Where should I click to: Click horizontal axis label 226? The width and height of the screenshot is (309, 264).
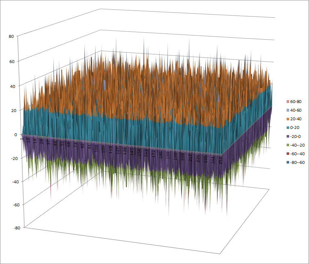[x=198, y=158]
